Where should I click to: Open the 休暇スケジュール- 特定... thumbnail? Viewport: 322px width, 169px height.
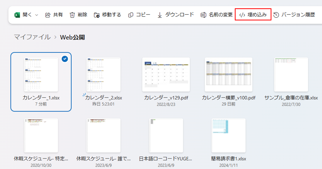point(41,135)
